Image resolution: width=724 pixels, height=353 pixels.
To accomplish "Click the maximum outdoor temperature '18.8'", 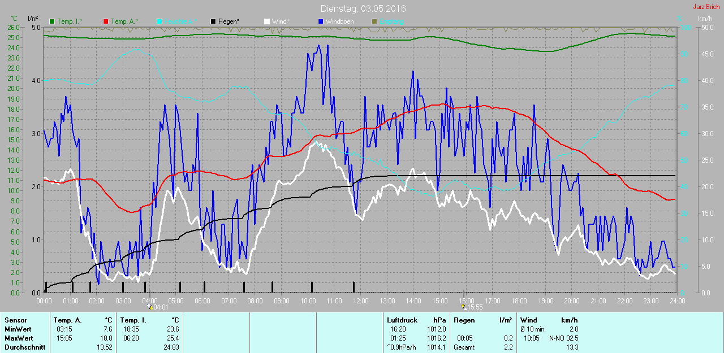I will 106,338.
